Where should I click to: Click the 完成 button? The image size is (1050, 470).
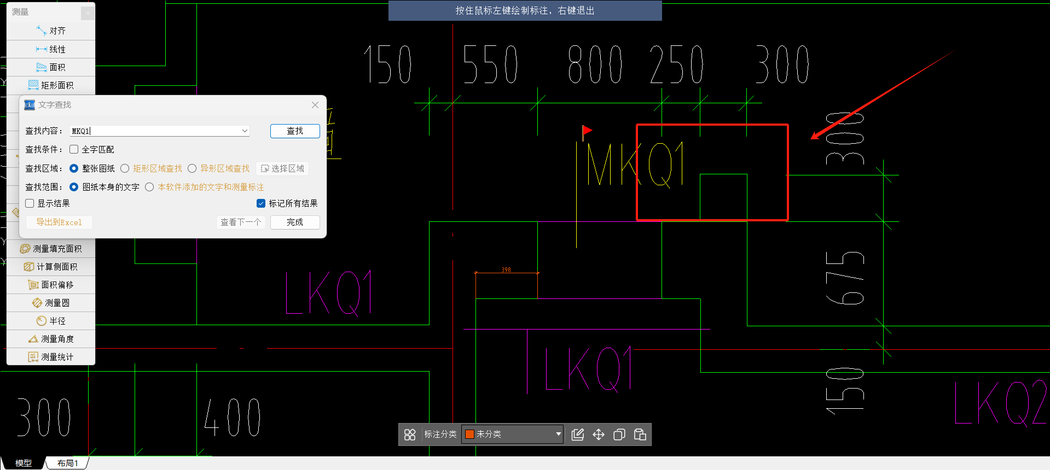tap(295, 222)
